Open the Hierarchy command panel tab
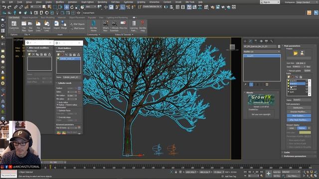 256,41
